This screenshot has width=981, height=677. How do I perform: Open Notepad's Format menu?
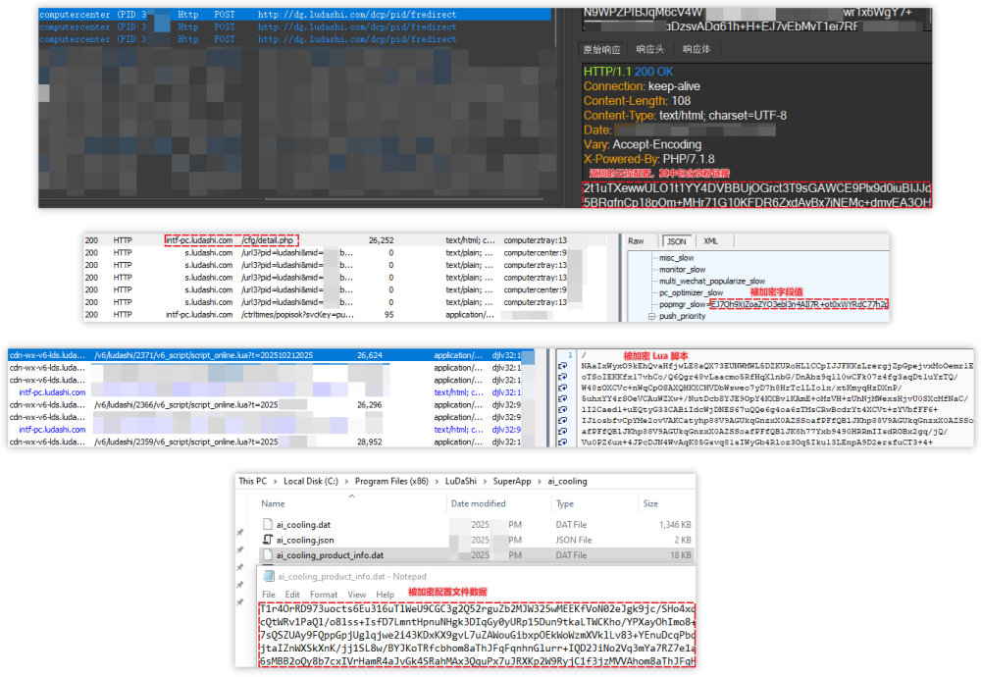pos(324,595)
